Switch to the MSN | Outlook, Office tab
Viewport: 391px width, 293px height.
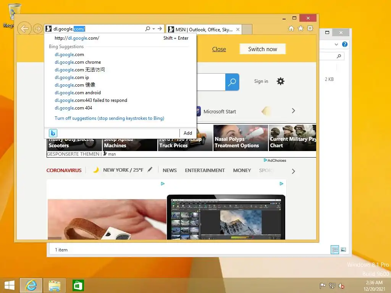coord(204,29)
